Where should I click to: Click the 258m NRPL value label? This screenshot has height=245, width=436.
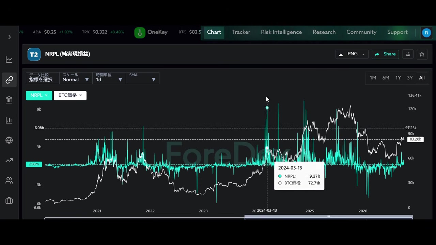pos(34,164)
